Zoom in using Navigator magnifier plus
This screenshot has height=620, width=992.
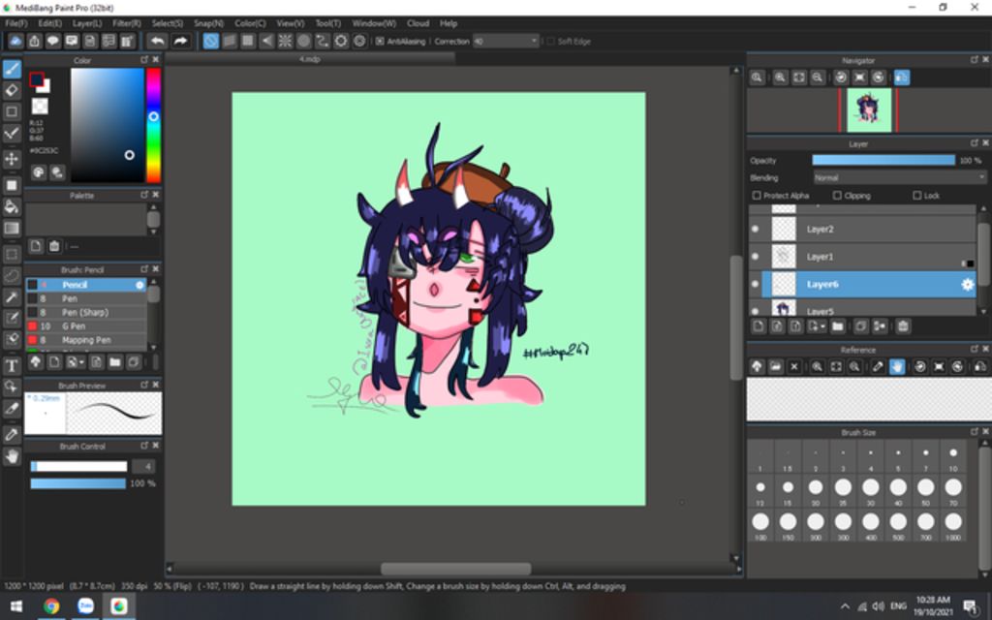click(x=780, y=77)
